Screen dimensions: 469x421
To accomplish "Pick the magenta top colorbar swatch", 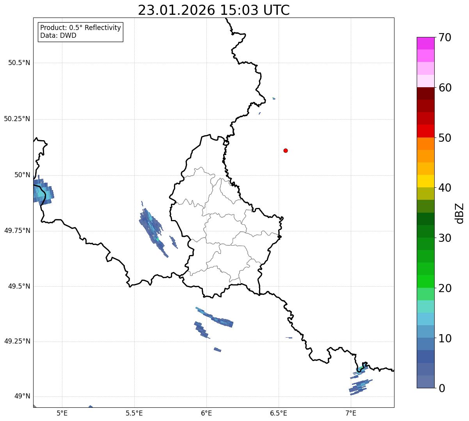I will click(x=425, y=43).
